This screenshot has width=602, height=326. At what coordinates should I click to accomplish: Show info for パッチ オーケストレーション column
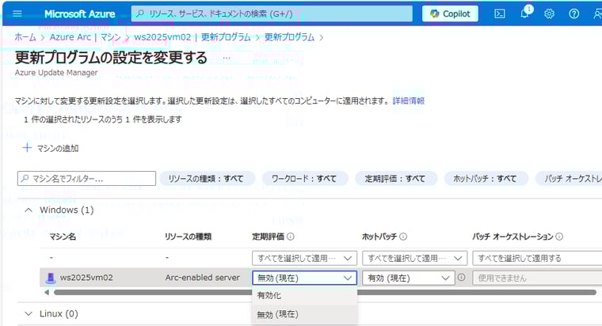pos(559,237)
